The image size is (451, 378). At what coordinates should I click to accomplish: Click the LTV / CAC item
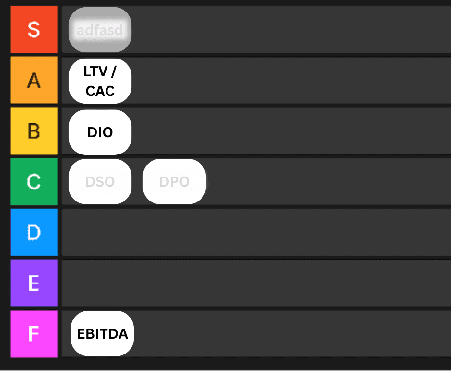point(100,82)
